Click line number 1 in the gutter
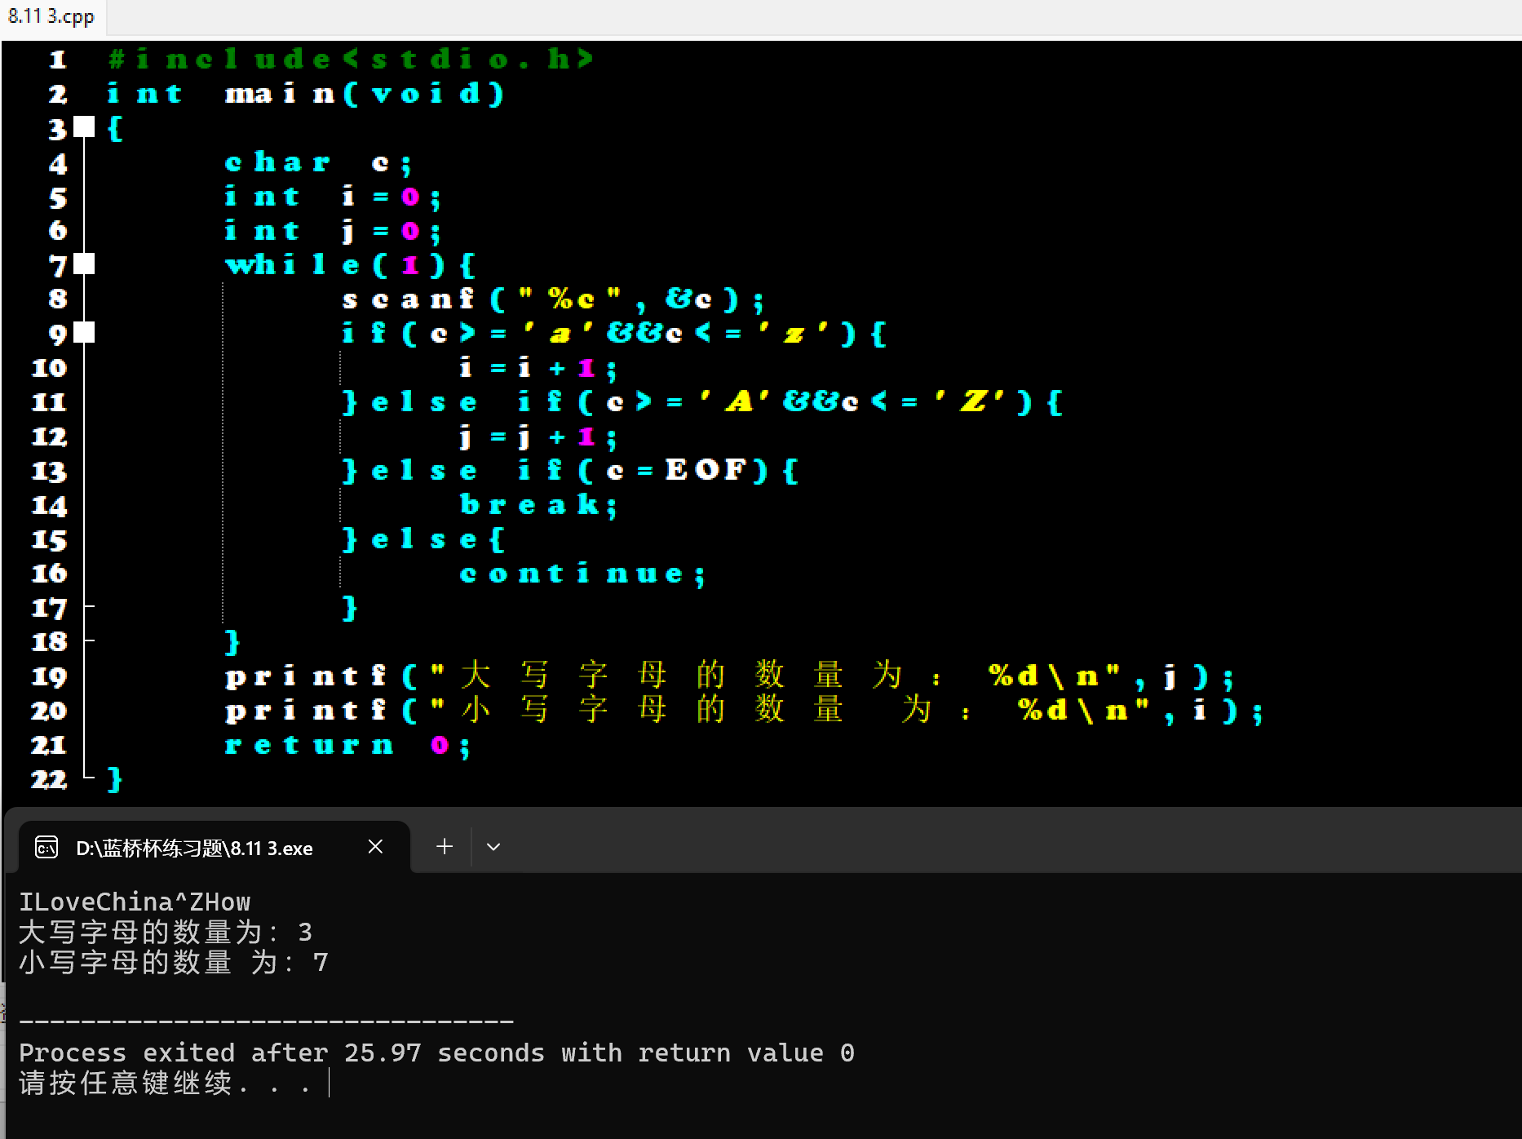Image resolution: width=1522 pixels, height=1139 pixels. pos(57,60)
